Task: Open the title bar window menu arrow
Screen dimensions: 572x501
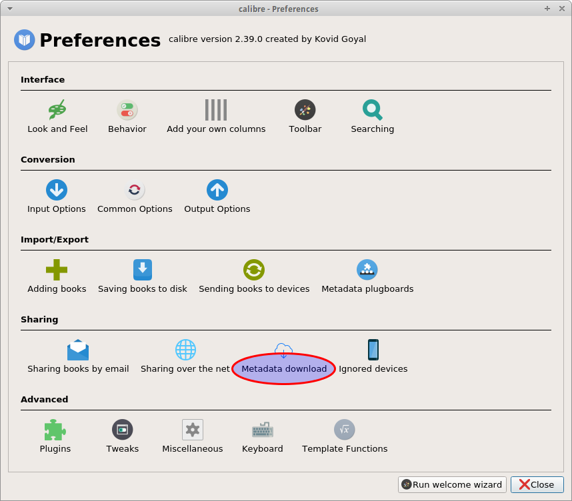Action: pyautogui.click(x=10, y=9)
